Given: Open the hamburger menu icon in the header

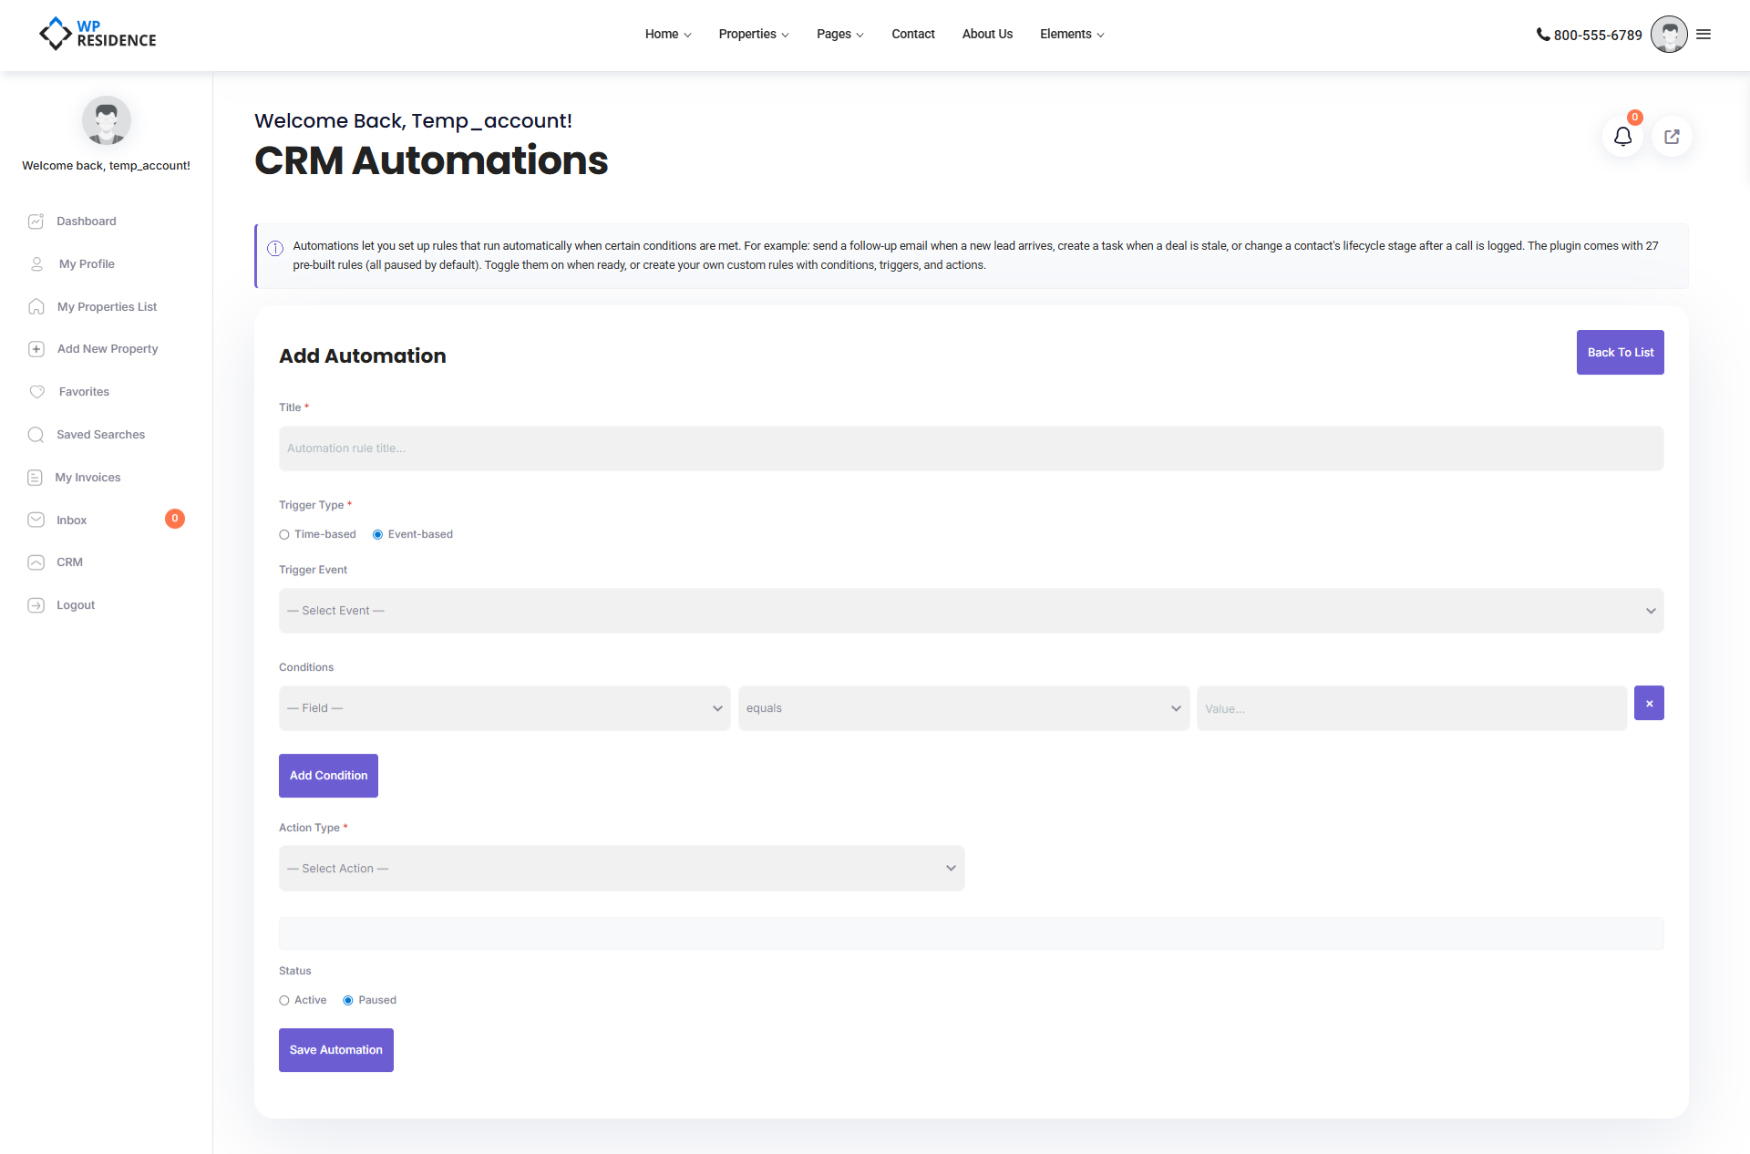Looking at the screenshot, I should point(1704,35).
